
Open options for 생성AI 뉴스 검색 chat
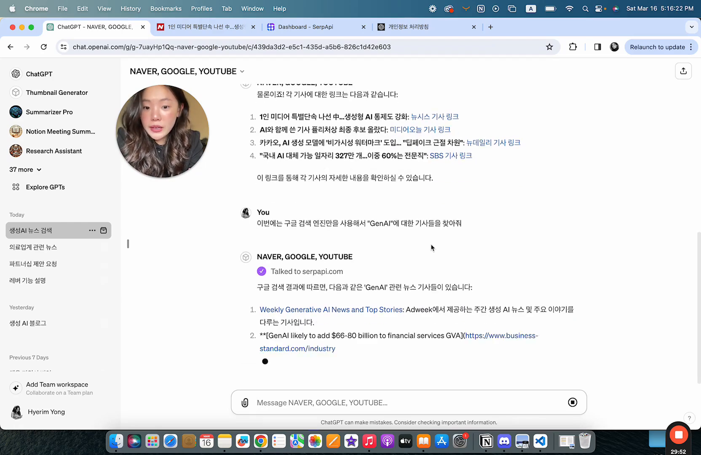point(92,230)
